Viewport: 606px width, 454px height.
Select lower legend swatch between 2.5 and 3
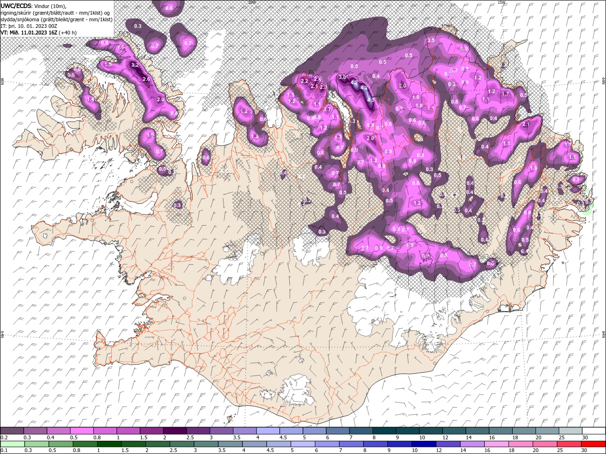pos(182,444)
